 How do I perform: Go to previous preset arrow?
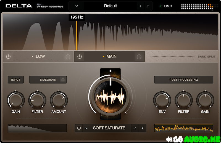(x=140, y=6)
